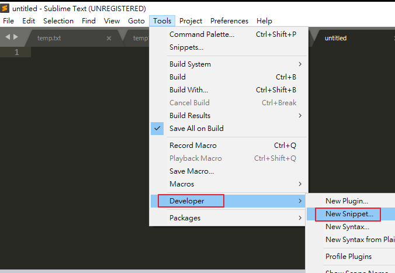Open the Preferences menu

click(x=229, y=21)
